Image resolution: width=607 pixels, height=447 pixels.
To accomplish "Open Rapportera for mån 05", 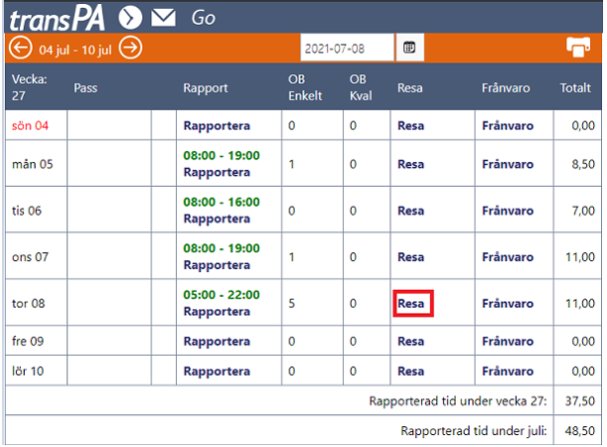I will [217, 172].
